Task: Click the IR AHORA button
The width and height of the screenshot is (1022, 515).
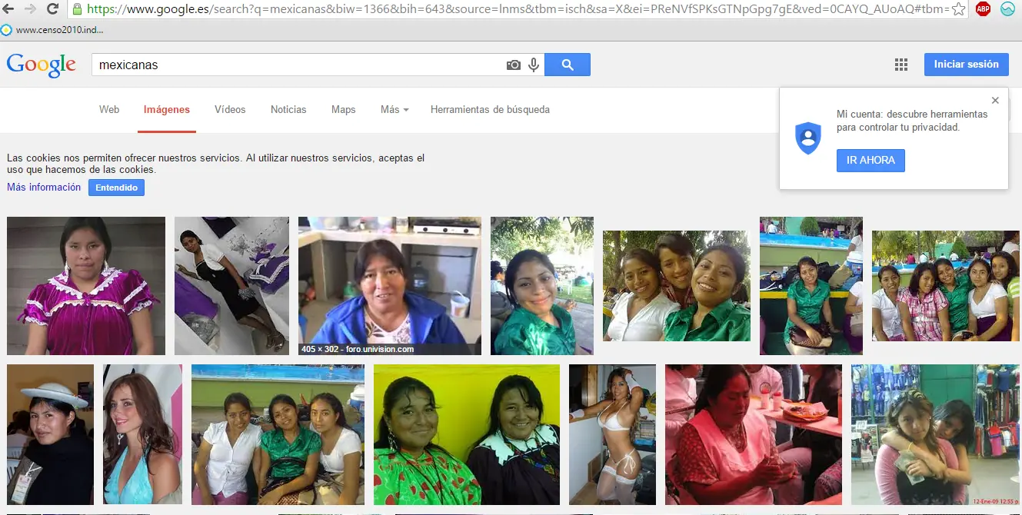Action: coord(871,160)
